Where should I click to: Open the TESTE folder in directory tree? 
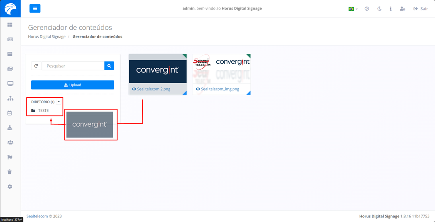point(43,111)
